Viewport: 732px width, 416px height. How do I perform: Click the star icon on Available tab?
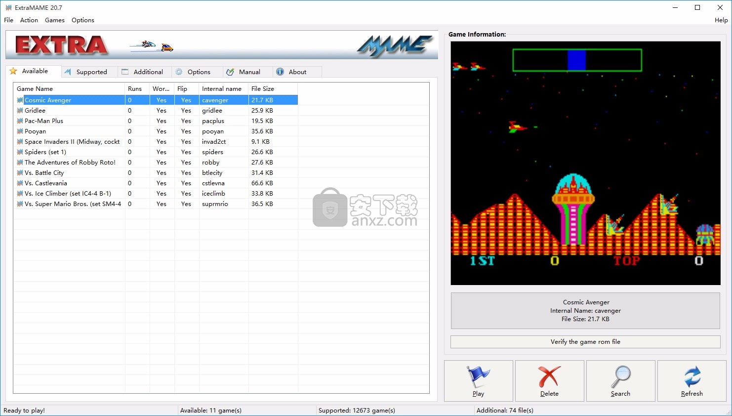pos(13,71)
